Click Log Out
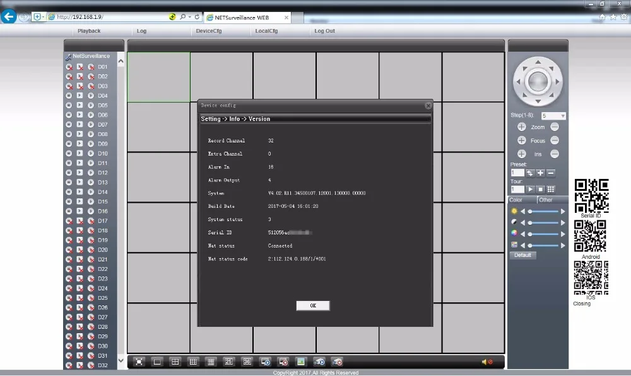The height and width of the screenshot is (376, 631). tap(324, 31)
